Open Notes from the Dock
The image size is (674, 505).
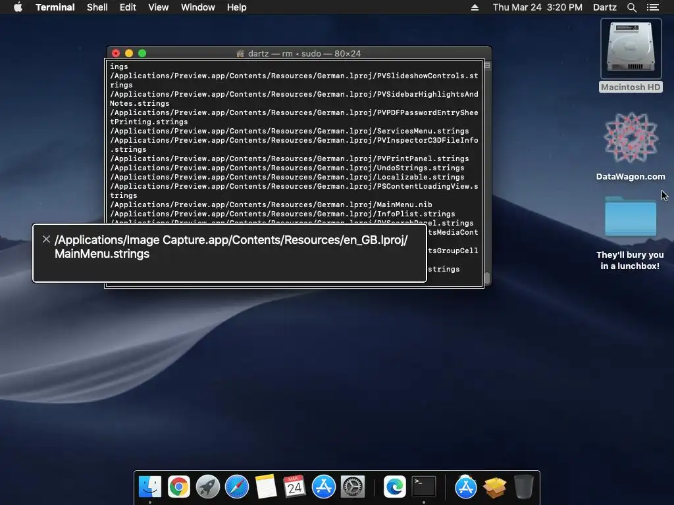[x=266, y=487]
